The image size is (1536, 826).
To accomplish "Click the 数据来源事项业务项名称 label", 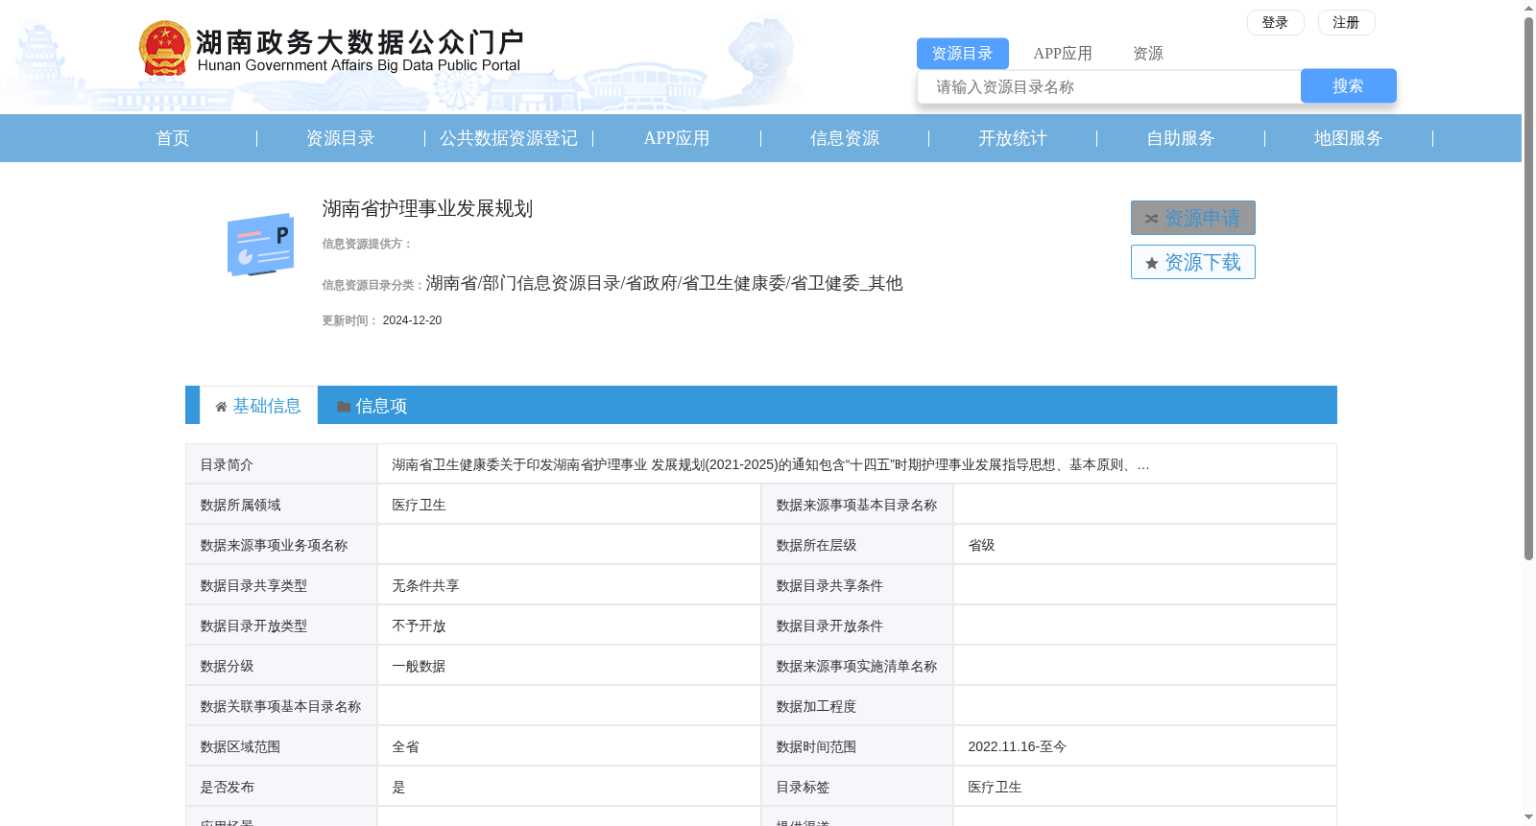I will [x=274, y=545].
